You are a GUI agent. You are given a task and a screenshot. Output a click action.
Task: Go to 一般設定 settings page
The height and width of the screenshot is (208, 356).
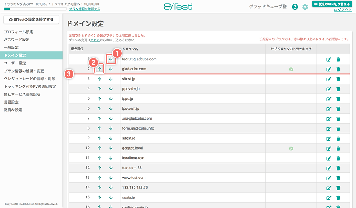(11, 48)
